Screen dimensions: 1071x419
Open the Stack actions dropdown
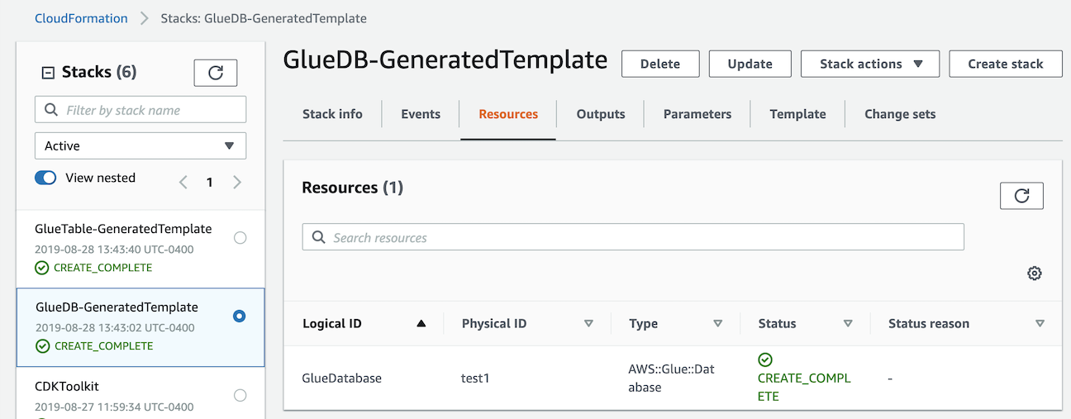click(869, 64)
